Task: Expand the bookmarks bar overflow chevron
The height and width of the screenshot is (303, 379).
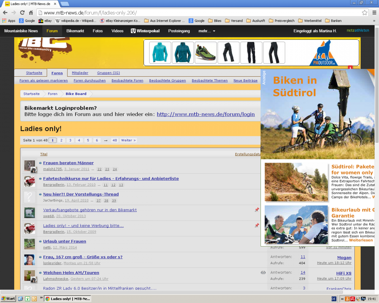Action: pos(374,21)
